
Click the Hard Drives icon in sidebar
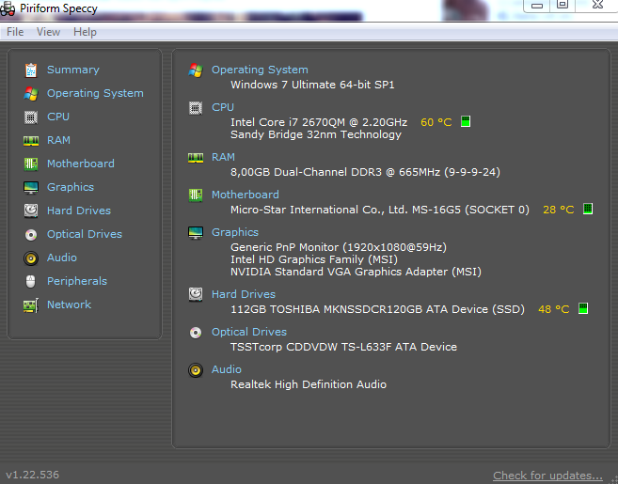coord(31,211)
